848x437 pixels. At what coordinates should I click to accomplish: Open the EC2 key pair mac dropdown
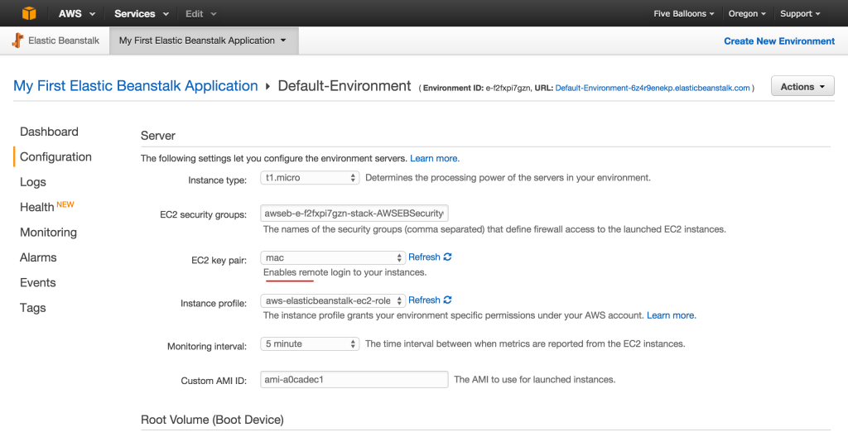click(333, 257)
